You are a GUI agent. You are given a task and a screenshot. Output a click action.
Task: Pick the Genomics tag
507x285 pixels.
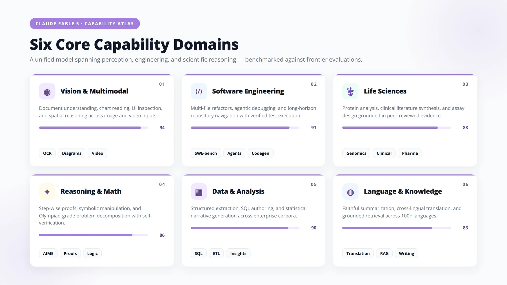click(x=356, y=153)
